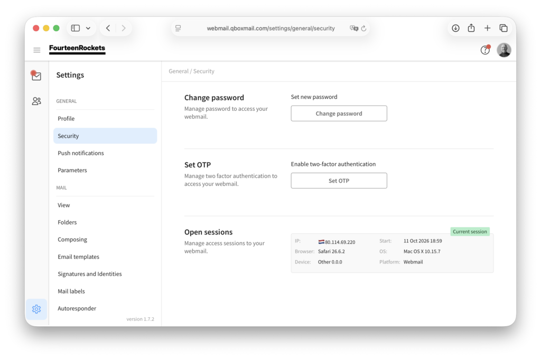Click version 1.7.2 text
541x359 pixels.
[140, 319]
